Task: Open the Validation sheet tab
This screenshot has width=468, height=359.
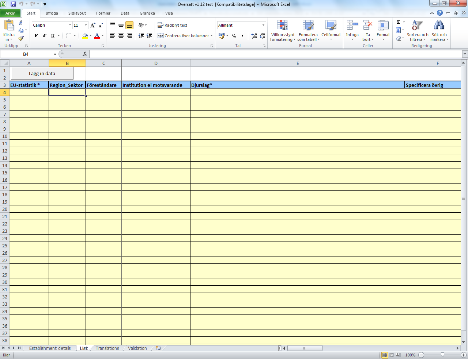Action: pos(137,348)
